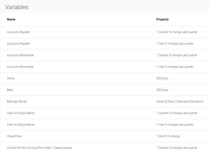Image resolution: width=209 pixels, height=153 pixels.
Task: Select Cash And Equivalents yearly row
Action: [x=105, y=125]
